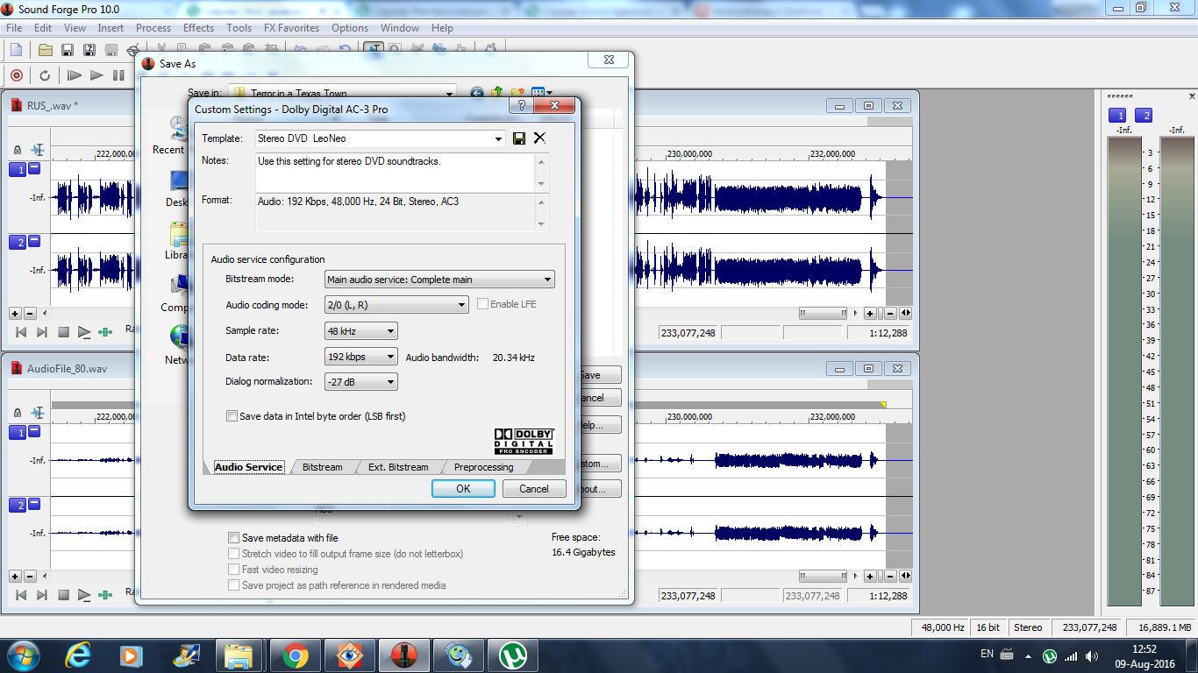The image size is (1198, 673).
Task: Click the Open folder icon in main toolbar
Action: (x=45, y=50)
